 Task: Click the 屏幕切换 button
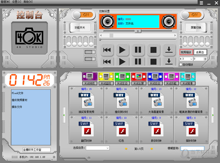click(x=196, y=27)
